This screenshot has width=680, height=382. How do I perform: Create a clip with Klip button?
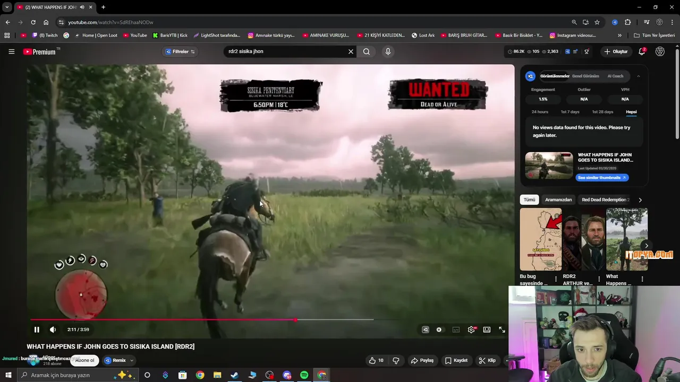tap(487, 360)
